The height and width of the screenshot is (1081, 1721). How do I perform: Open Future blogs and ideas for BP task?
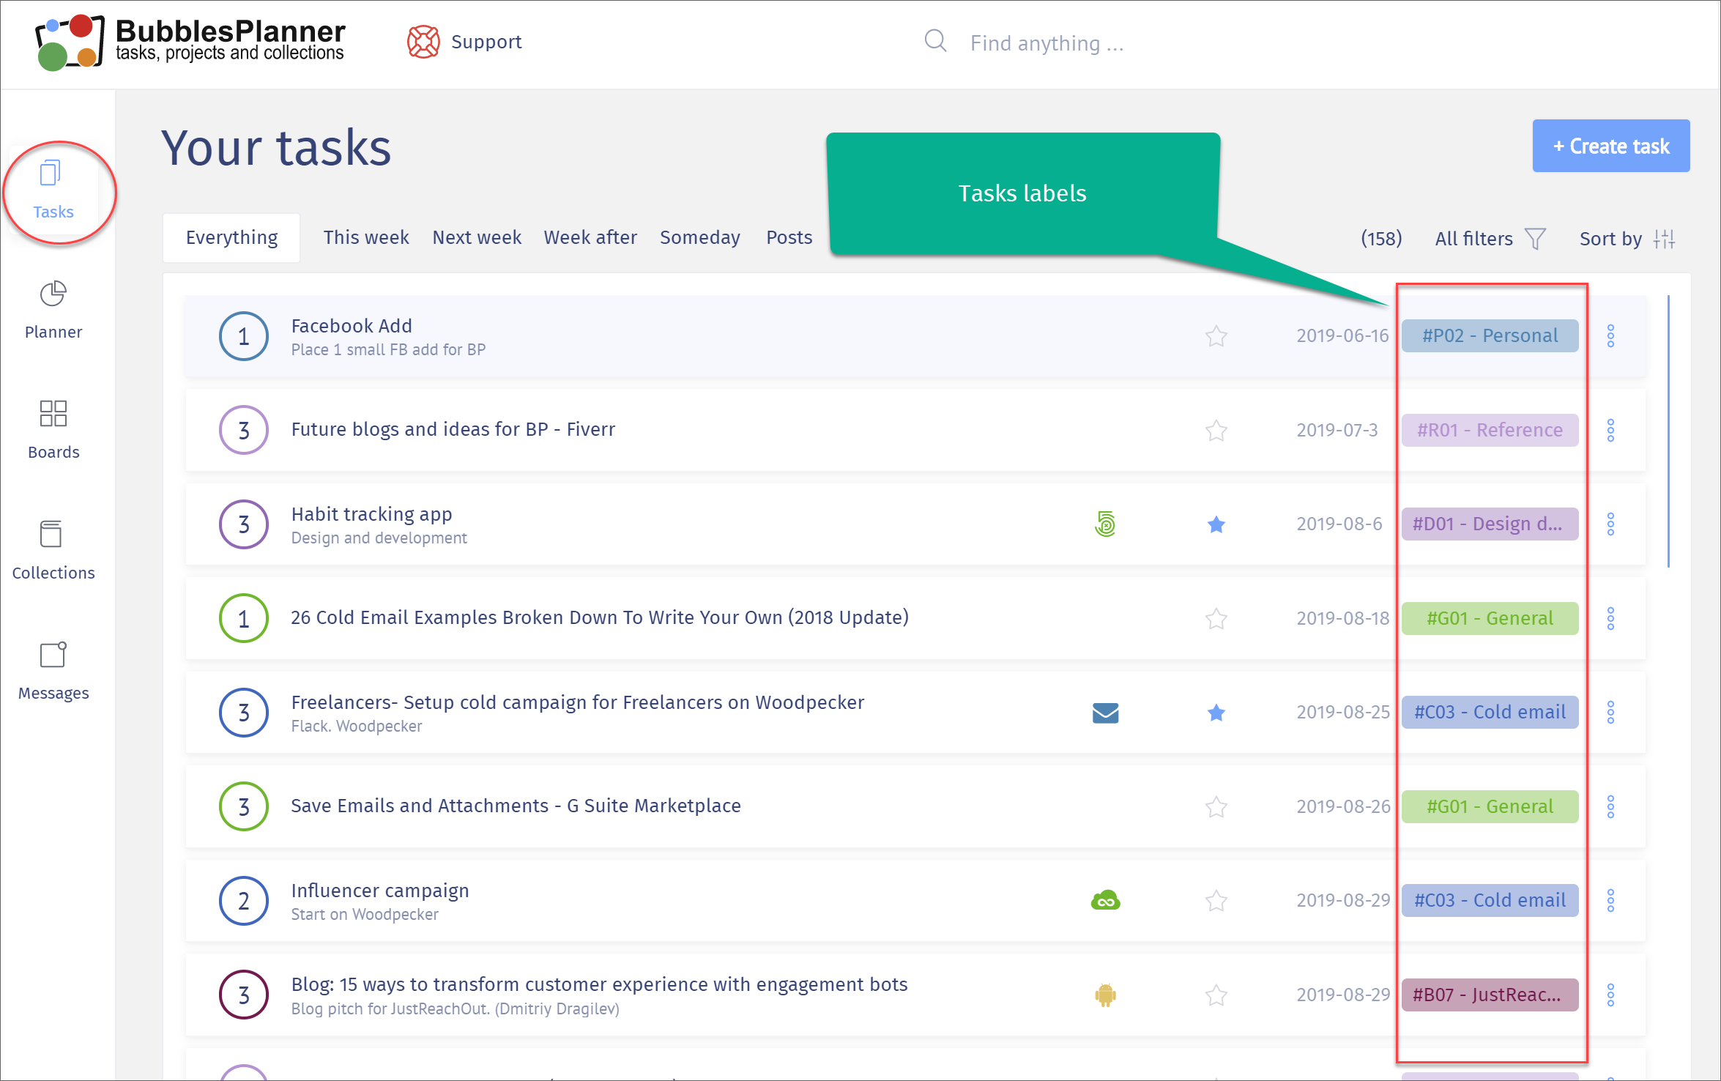point(453,429)
